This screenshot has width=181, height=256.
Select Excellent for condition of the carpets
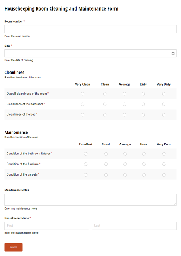[85, 175]
